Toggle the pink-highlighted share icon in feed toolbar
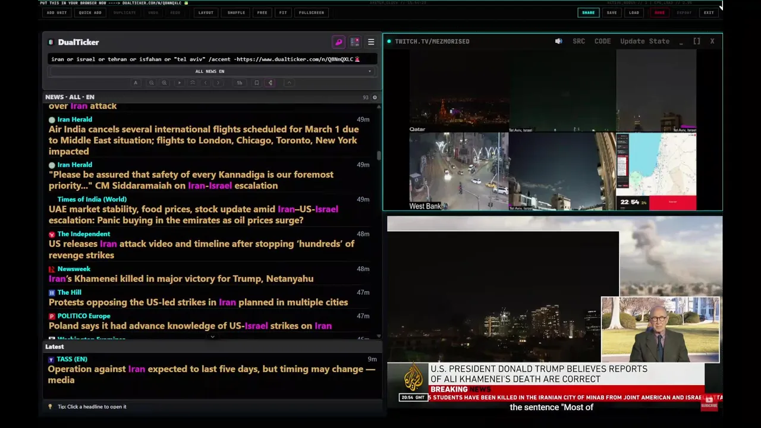Viewport: 761px width, 428px height. 271,83
